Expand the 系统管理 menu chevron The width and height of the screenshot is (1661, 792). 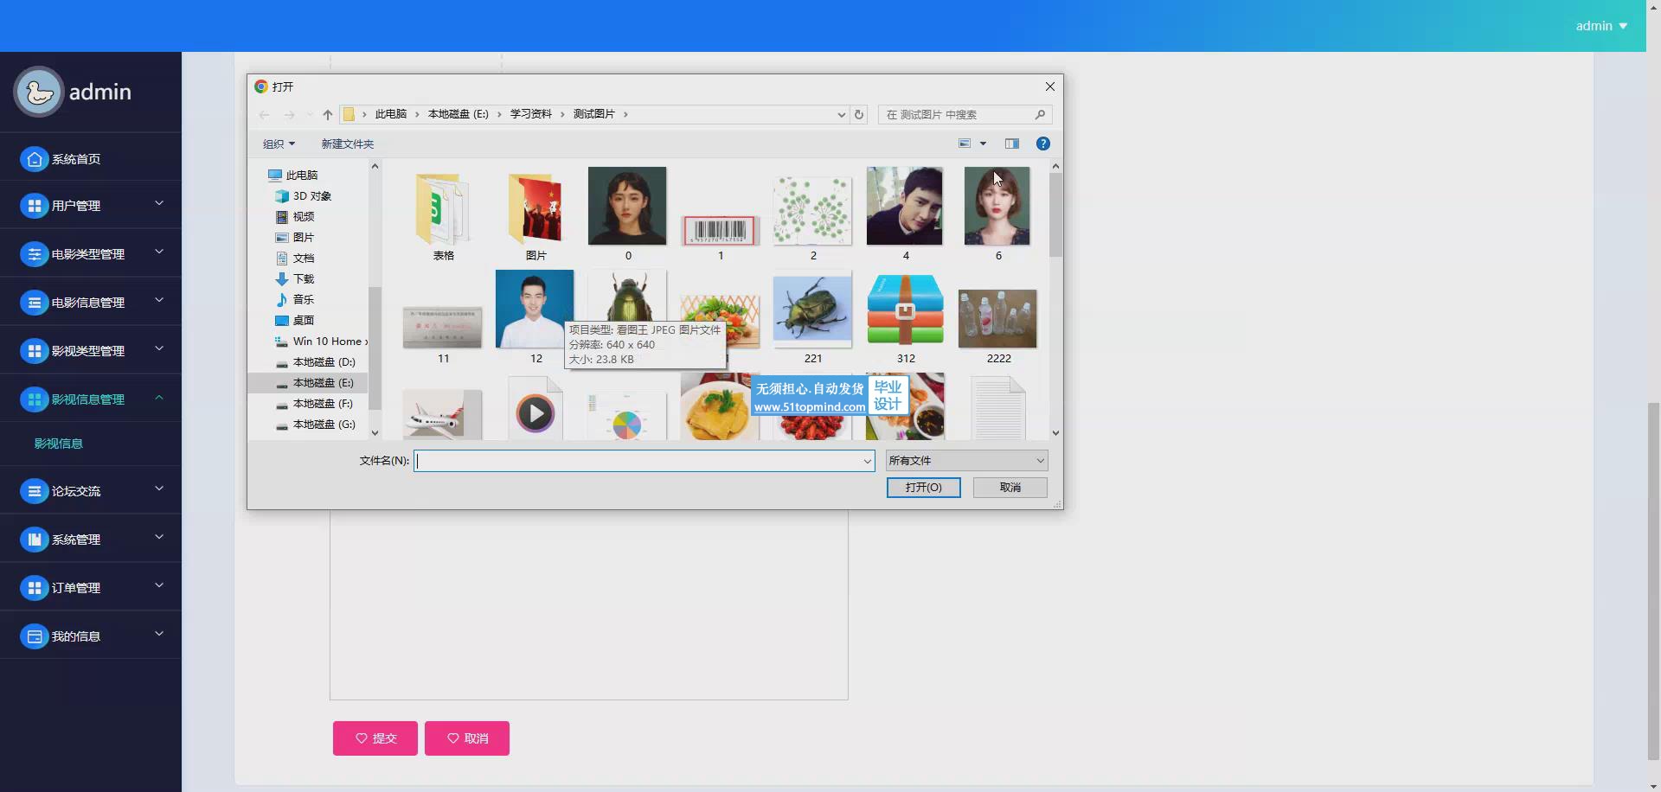159,537
